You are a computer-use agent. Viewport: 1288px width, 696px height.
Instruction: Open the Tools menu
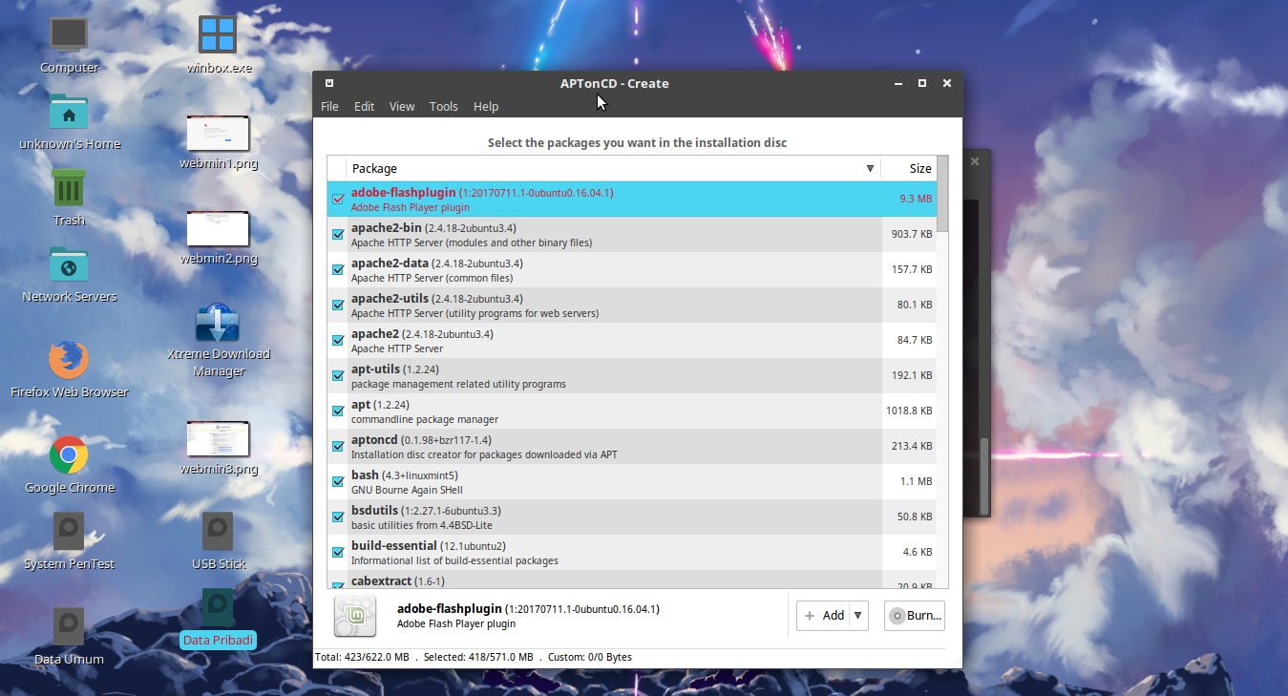(443, 106)
